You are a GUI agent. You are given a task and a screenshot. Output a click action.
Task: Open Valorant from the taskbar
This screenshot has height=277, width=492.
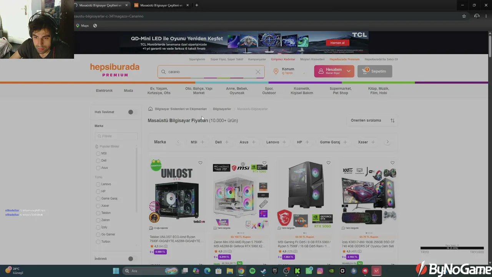[376, 271]
